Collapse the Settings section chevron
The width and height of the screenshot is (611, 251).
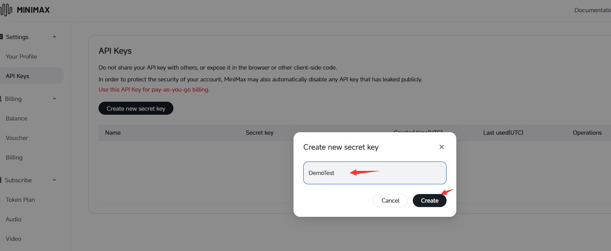coord(55,37)
